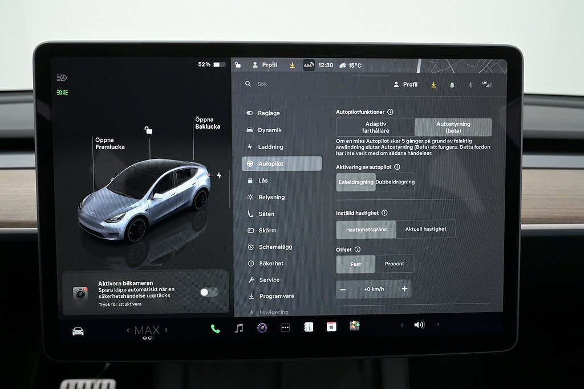Tap the SOS icon in status bar
This screenshot has height=389, width=584.
click(x=309, y=65)
